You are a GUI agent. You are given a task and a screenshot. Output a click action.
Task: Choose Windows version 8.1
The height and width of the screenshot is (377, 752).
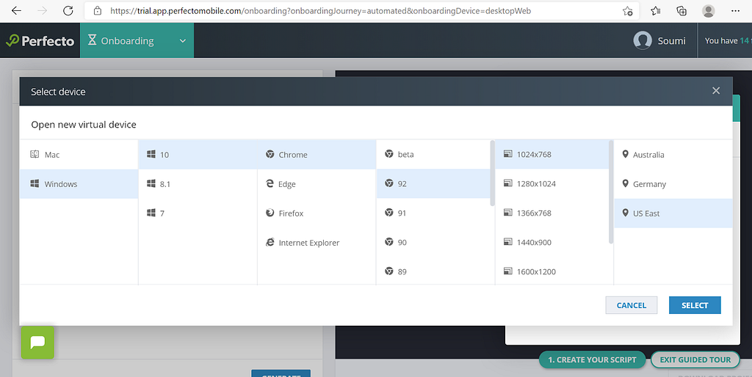click(198, 184)
